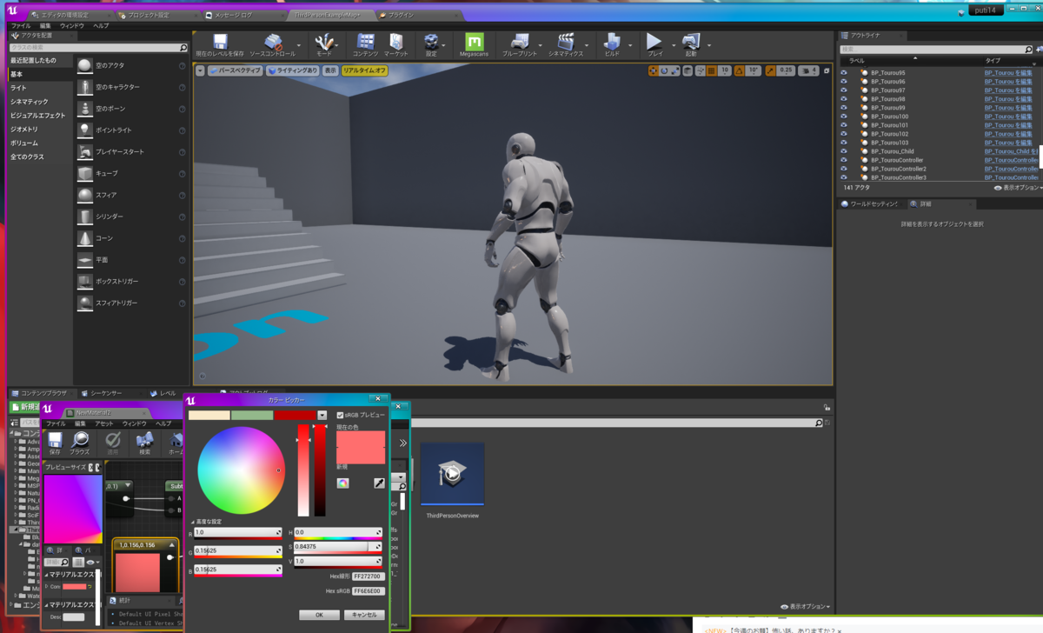Collapse the color constant node arrow

(x=171, y=545)
